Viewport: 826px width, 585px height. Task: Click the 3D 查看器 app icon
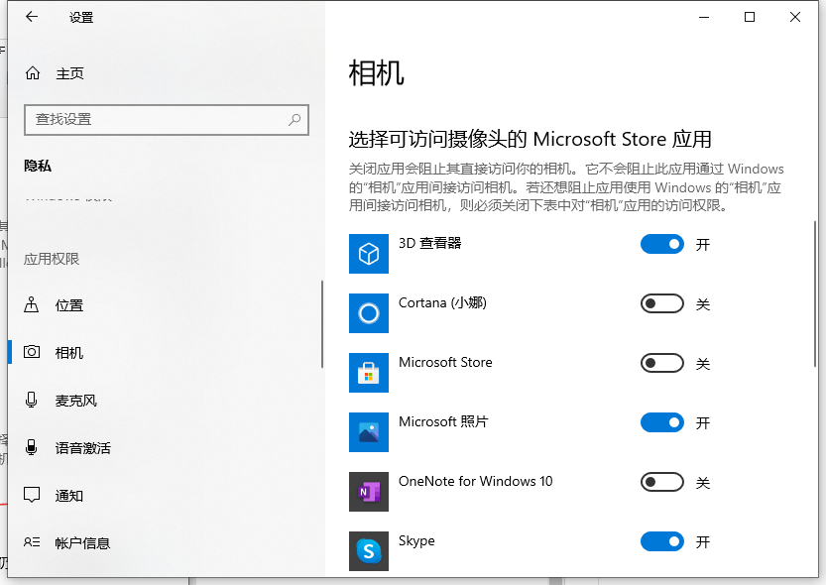pos(369,254)
